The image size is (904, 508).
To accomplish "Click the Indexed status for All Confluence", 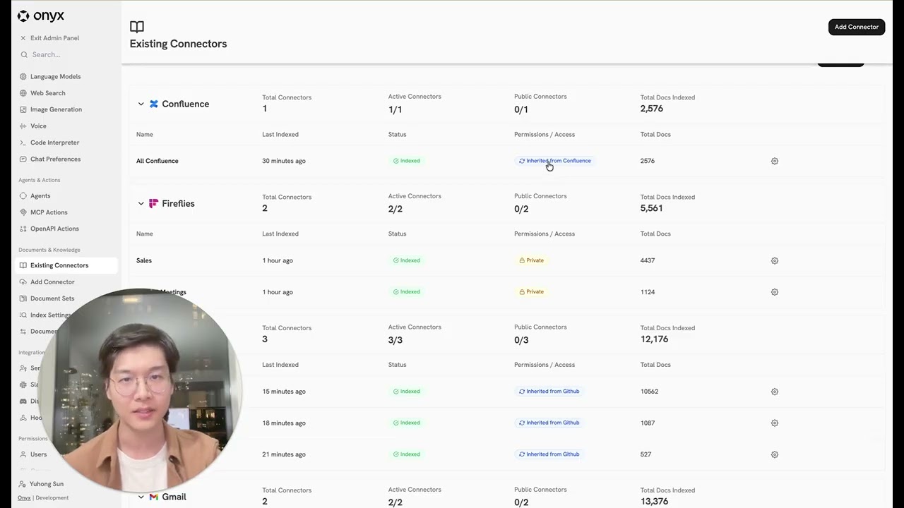I will pyautogui.click(x=407, y=161).
